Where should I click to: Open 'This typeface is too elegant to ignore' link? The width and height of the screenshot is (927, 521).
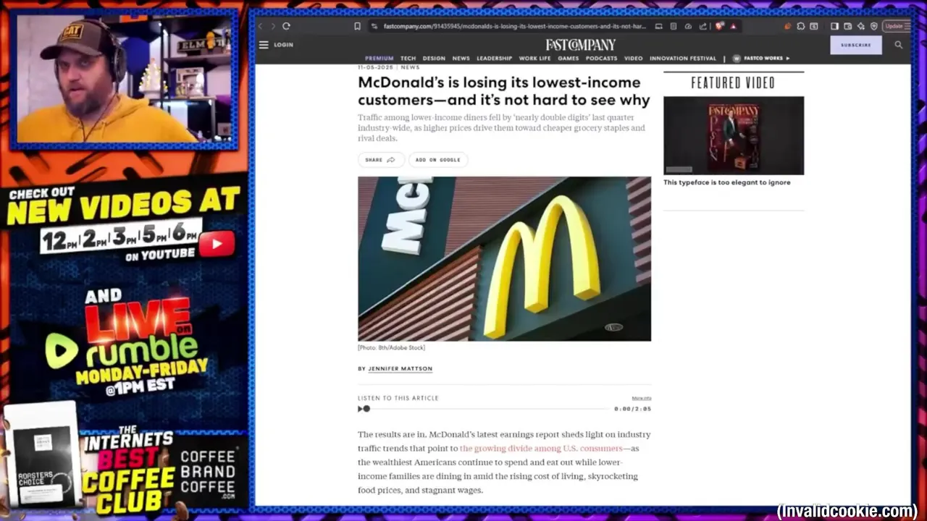click(727, 182)
